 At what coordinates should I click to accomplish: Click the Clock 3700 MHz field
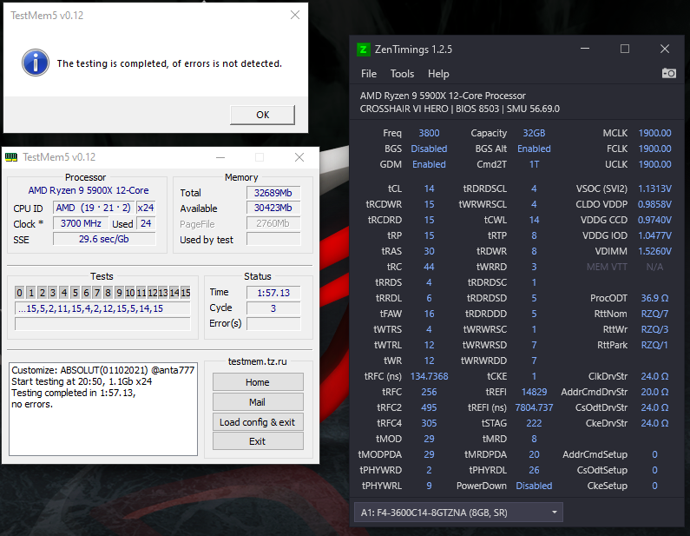click(81, 223)
